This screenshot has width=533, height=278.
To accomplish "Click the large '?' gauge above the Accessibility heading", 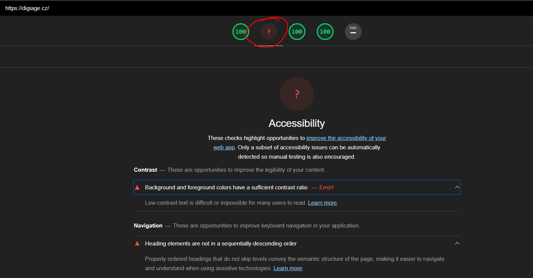I will pos(297,94).
